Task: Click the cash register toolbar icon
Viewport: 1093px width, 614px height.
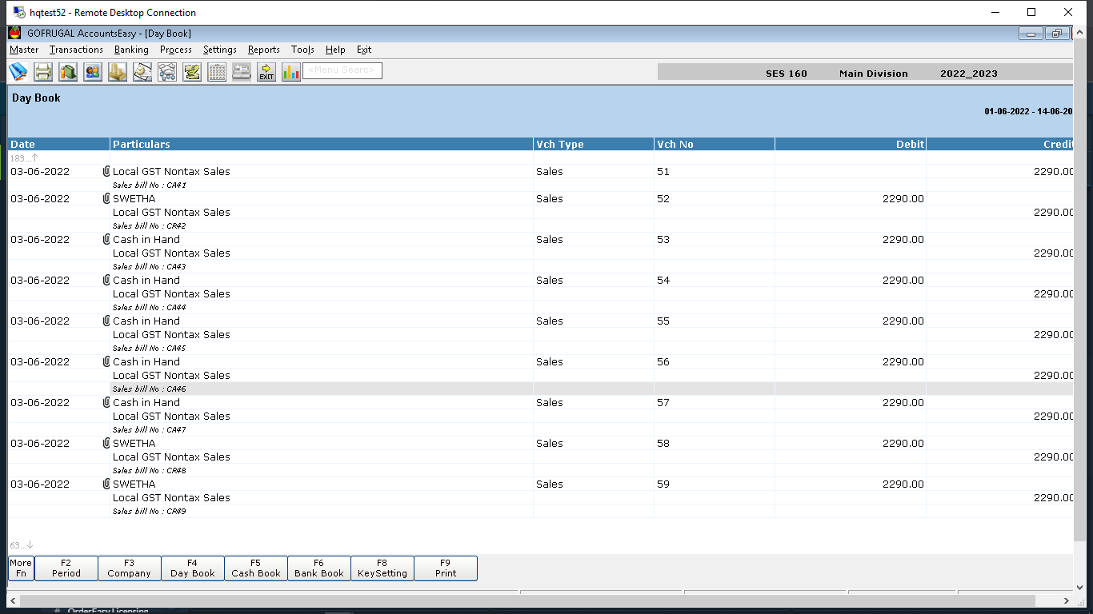Action: pyautogui.click(x=242, y=72)
